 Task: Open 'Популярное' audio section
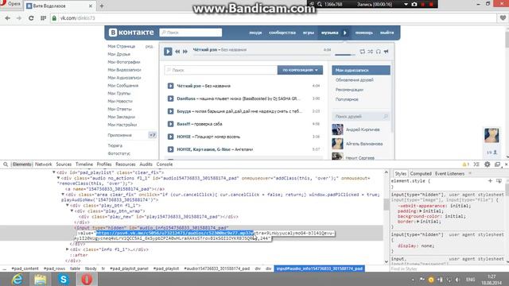pyautogui.click(x=347, y=99)
